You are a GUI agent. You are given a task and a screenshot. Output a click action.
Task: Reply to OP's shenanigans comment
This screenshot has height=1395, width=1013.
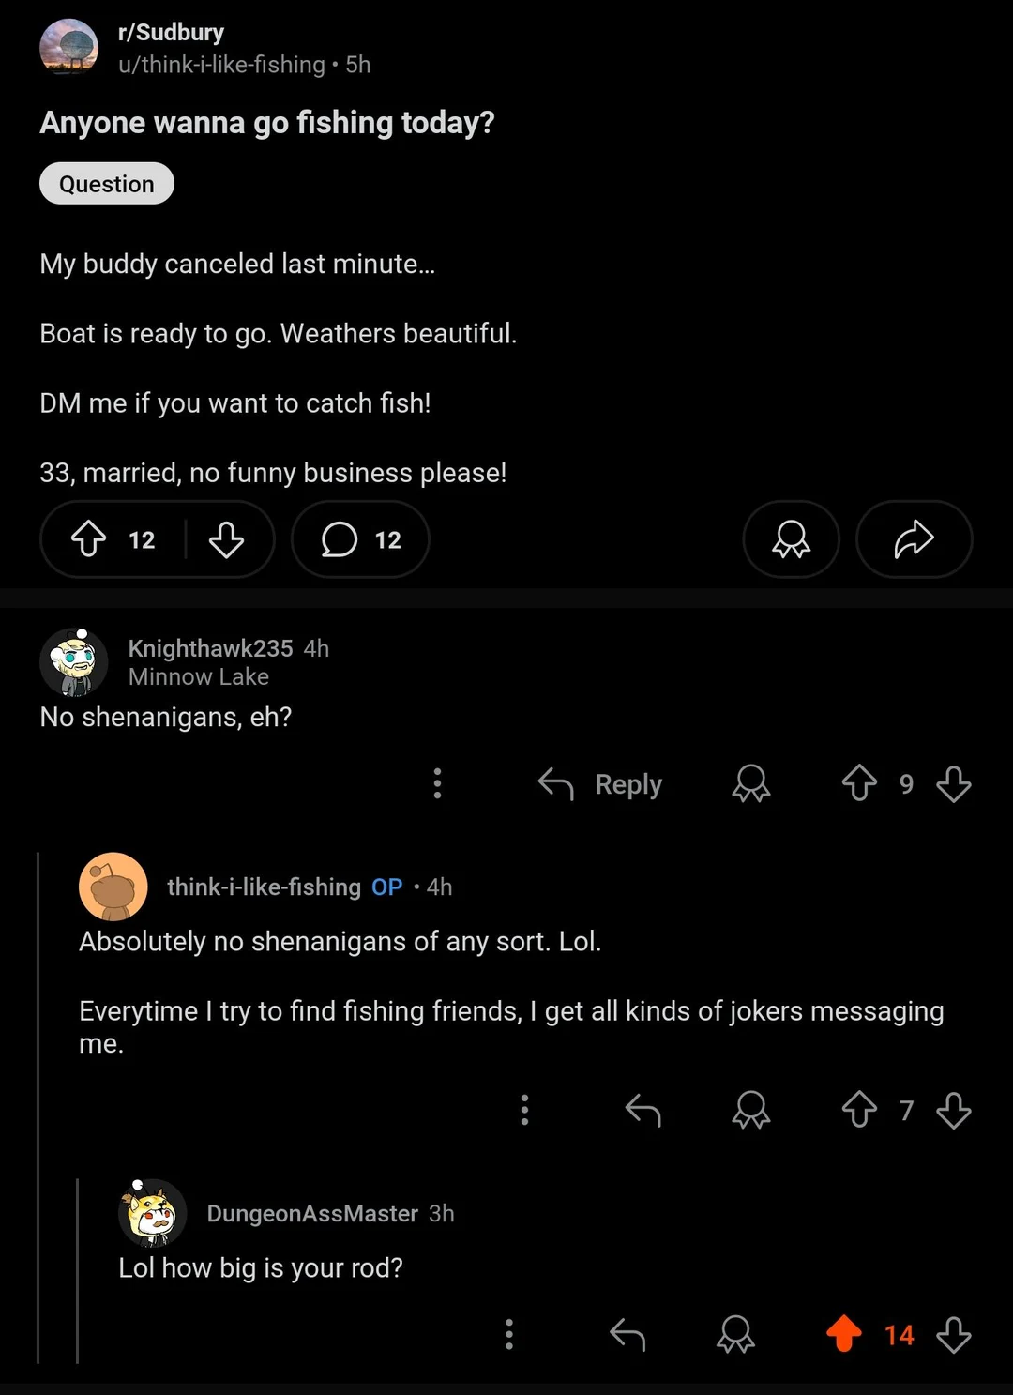(x=643, y=1110)
